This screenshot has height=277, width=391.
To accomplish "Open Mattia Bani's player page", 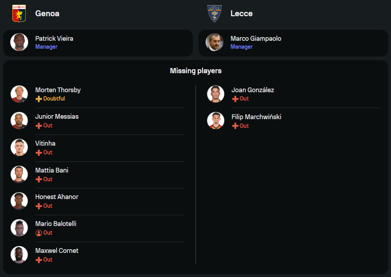I will click(x=51, y=170).
